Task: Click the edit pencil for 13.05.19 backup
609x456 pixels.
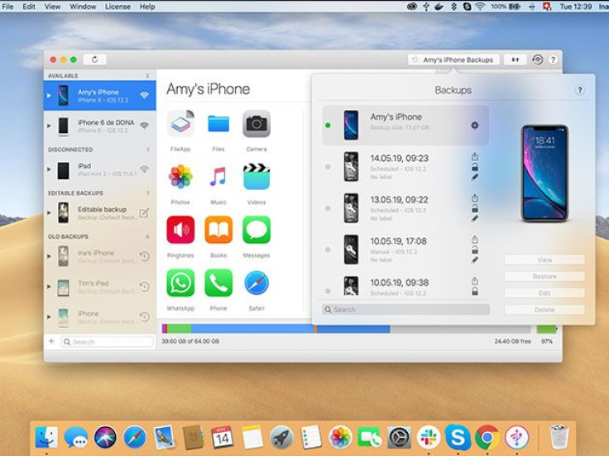Action: click(x=475, y=219)
